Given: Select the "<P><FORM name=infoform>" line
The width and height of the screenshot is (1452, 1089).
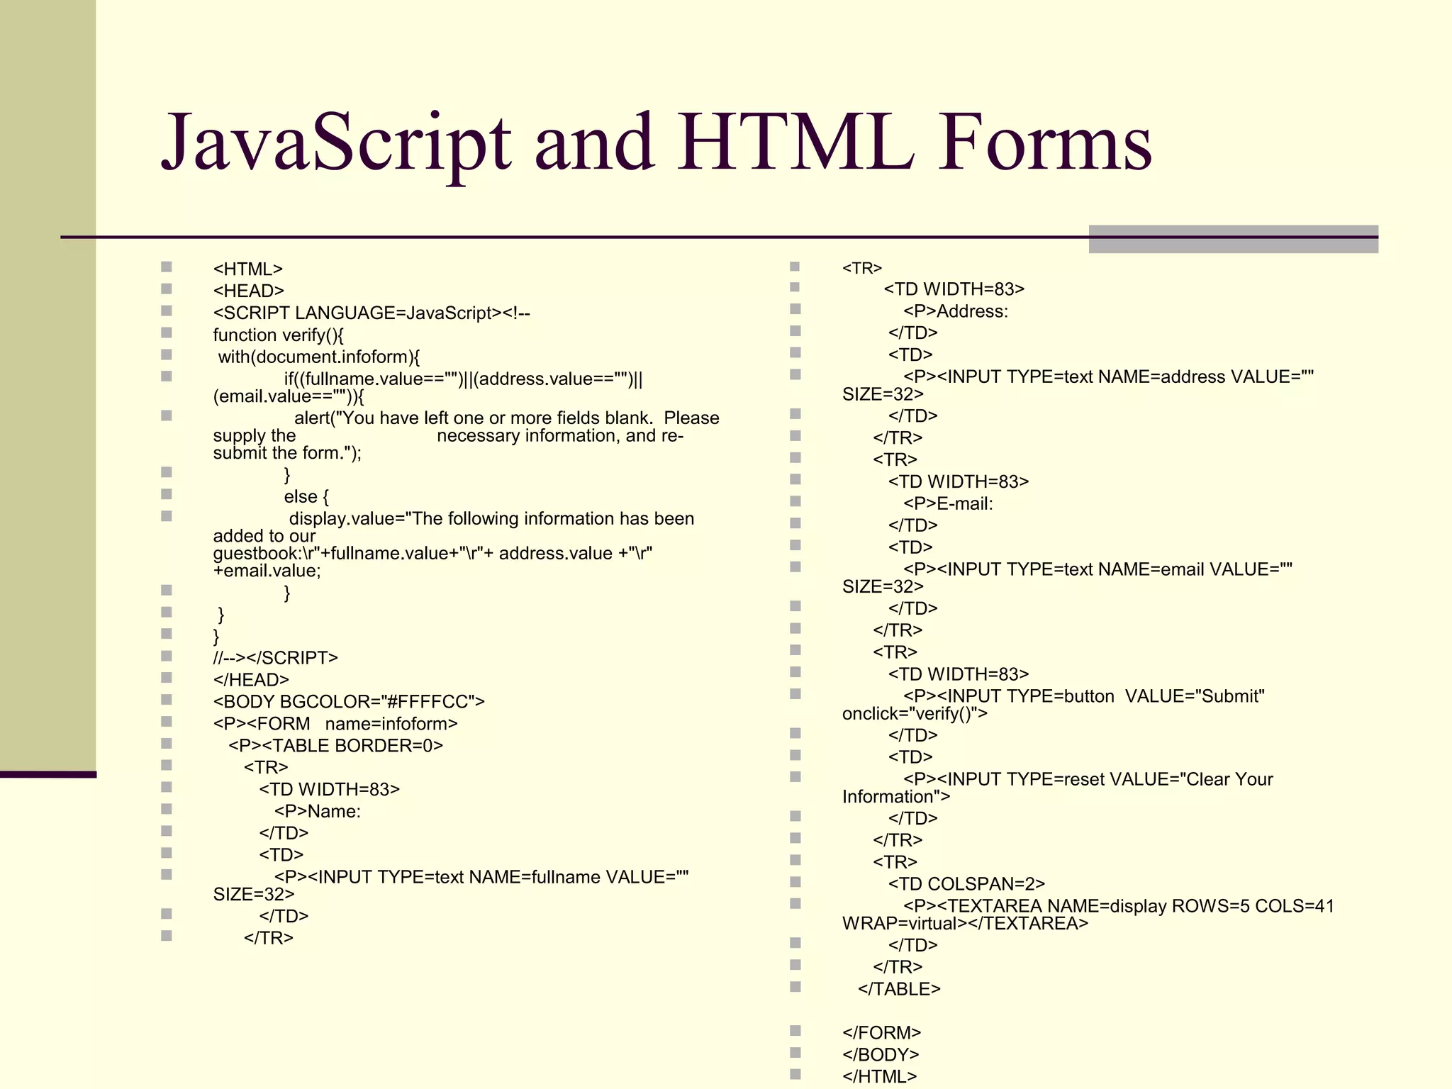Looking at the screenshot, I should pos(335,724).
